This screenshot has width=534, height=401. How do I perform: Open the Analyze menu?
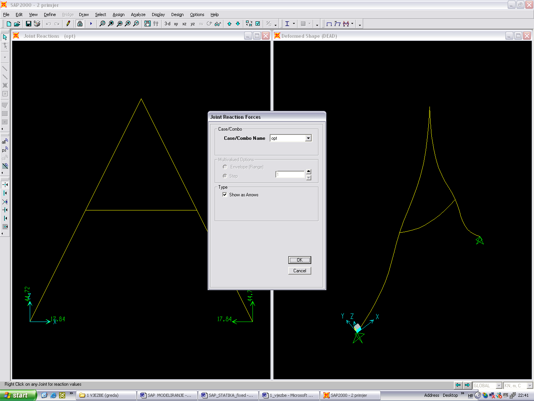pyautogui.click(x=138, y=15)
